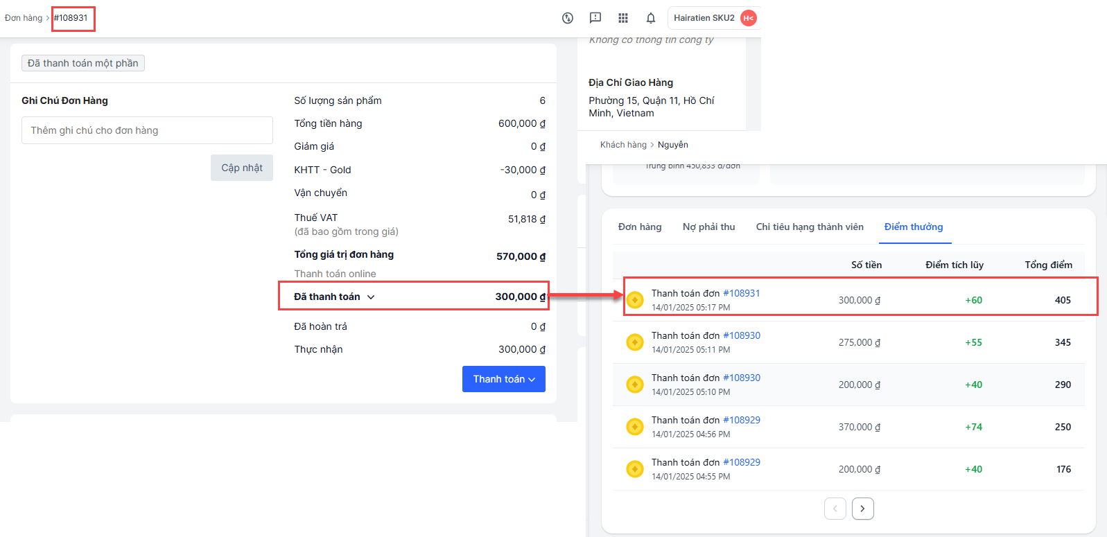The width and height of the screenshot is (1107, 537).
Task: Open the apps grid menu
Action: pos(623,18)
